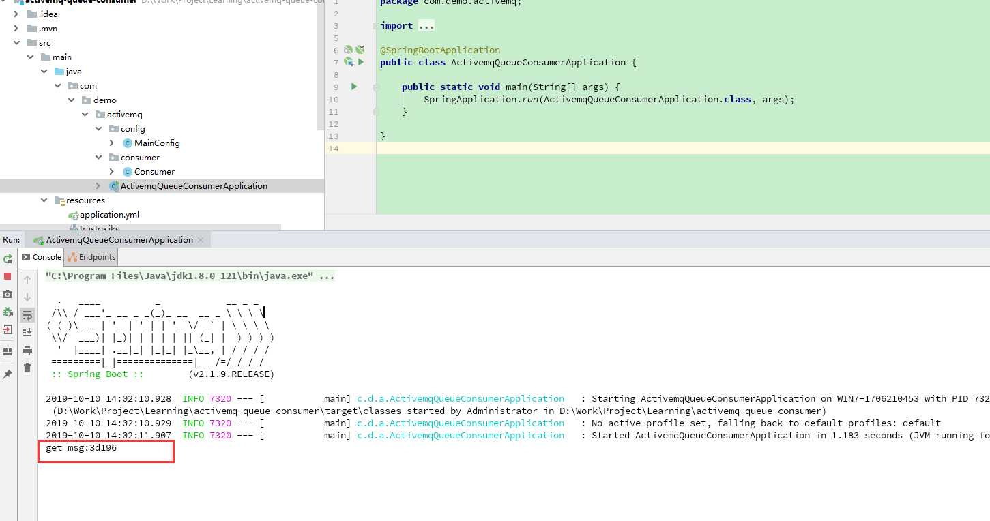990x521 pixels.
Task: Collapse the java folder
Action: click(x=44, y=72)
